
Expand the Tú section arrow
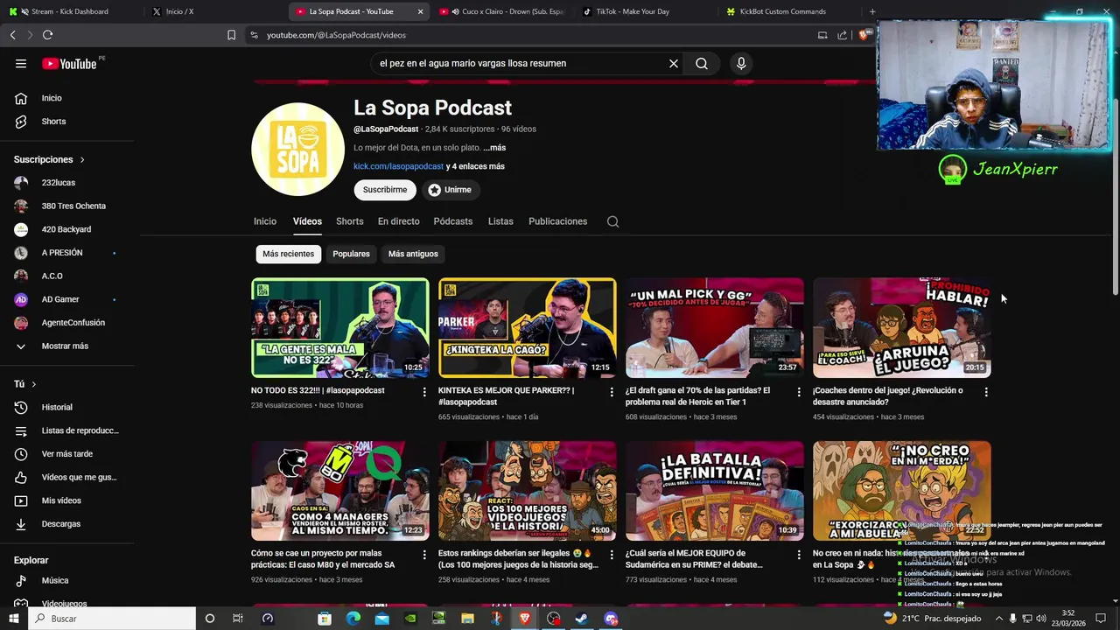pyautogui.click(x=33, y=384)
